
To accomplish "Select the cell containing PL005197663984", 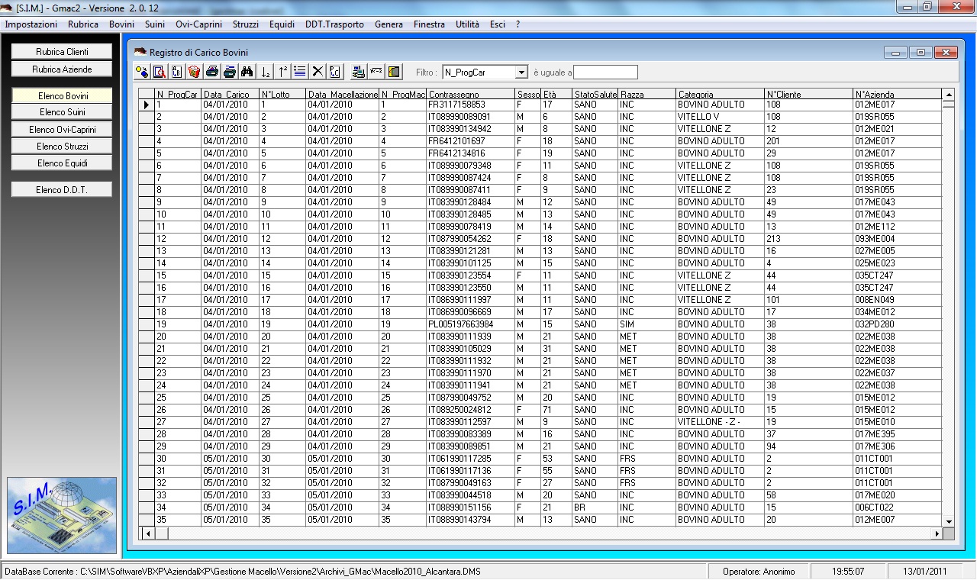I will coord(471,324).
